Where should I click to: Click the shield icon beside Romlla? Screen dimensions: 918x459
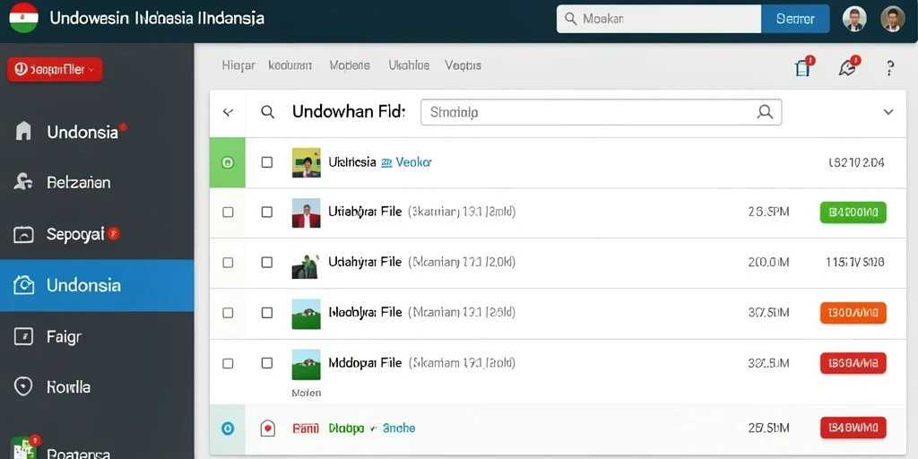pos(22,387)
